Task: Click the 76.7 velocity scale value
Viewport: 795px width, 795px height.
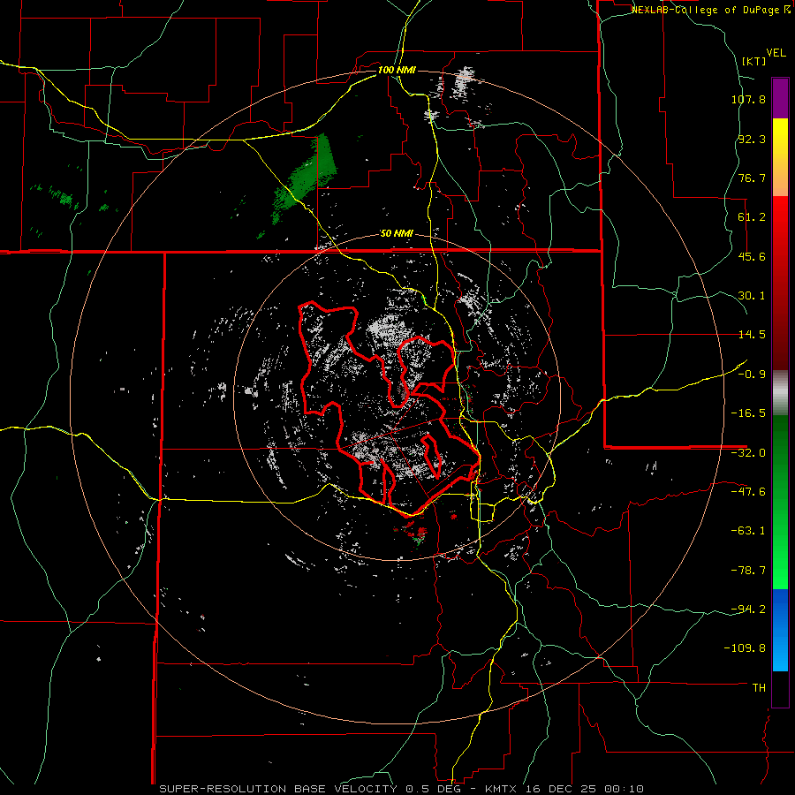Action: pos(752,178)
